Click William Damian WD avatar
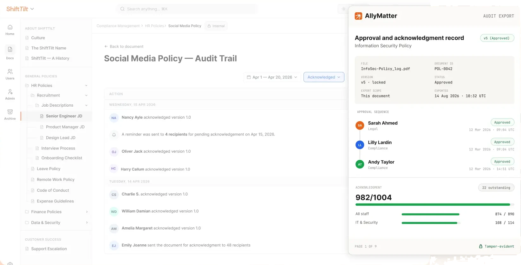This screenshot has height=265, width=521. (x=114, y=212)
